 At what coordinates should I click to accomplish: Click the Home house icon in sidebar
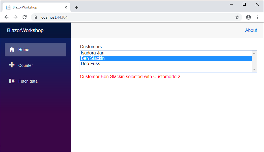point(12,49)
